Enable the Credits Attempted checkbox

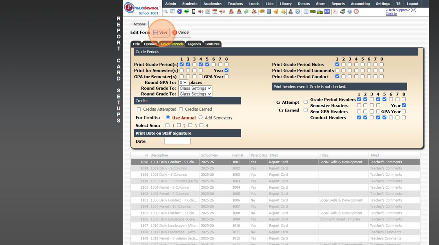coord(139,109)
